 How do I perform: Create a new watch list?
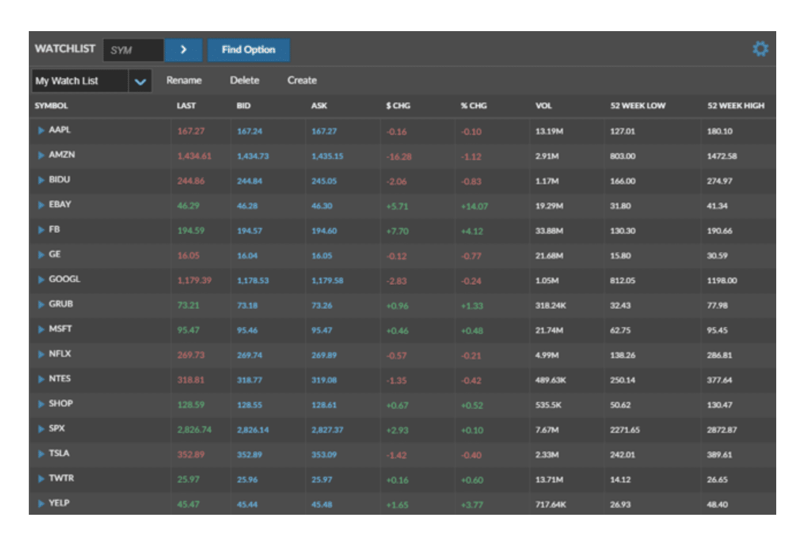point(302,81)
